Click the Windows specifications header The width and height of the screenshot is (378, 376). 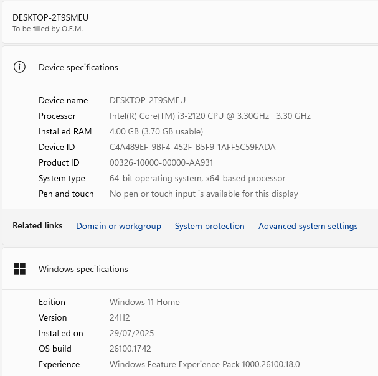click(x=83, y=269)
